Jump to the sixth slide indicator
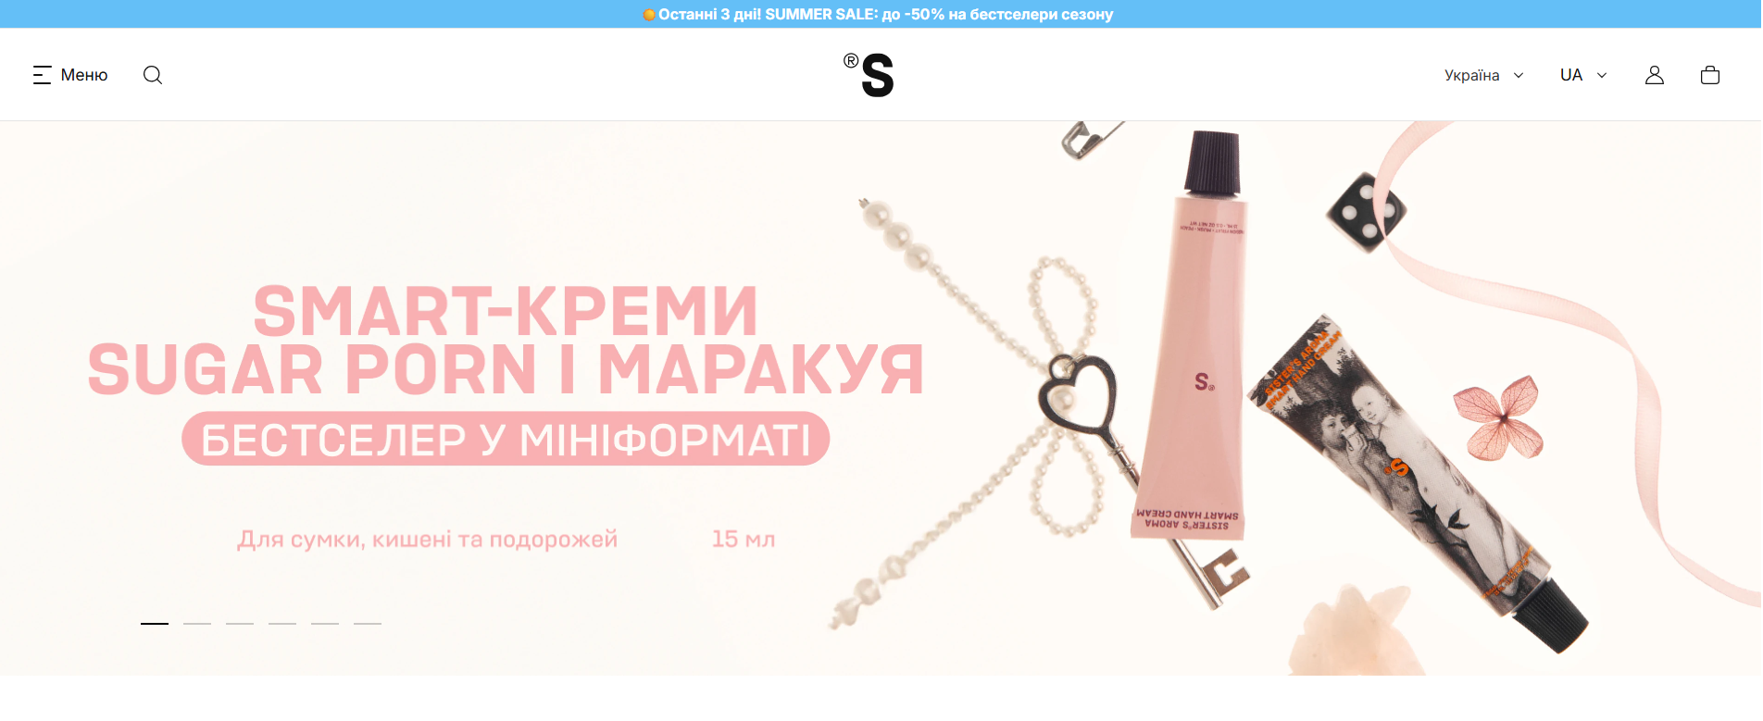1763x721 pixels. [368, 624]
